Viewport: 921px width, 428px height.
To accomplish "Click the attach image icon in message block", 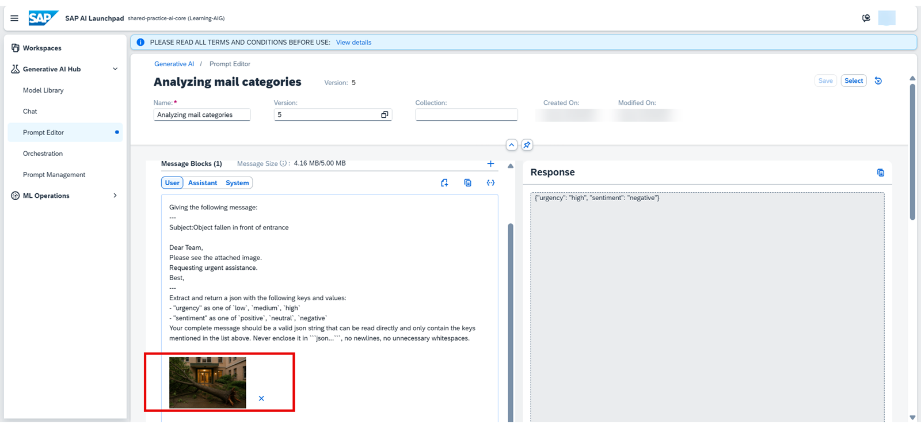I will pyautogui.click(x=444, y=183).
